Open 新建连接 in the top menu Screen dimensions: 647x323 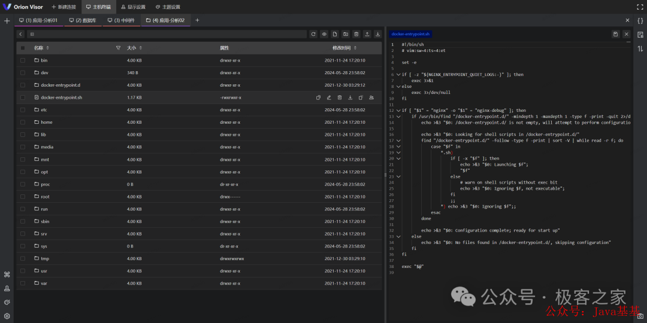[64, 7]
